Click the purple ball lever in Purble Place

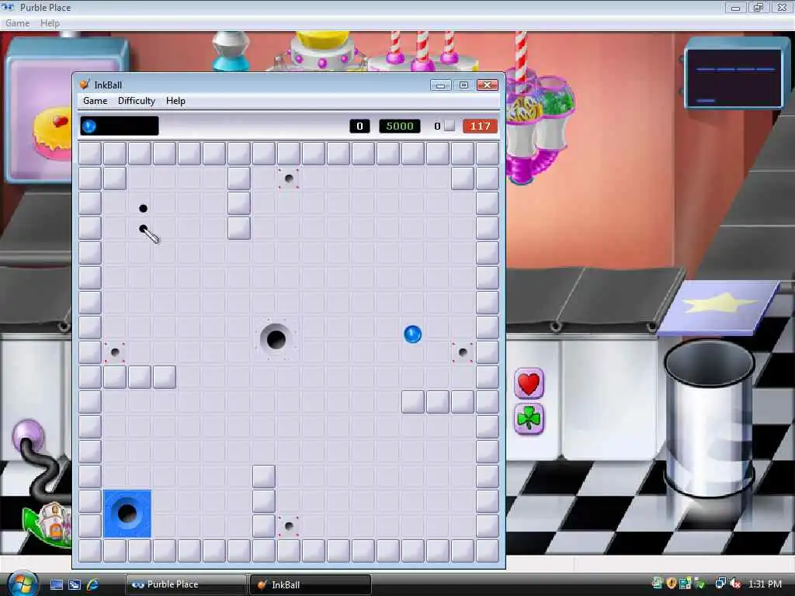point(28,435)
